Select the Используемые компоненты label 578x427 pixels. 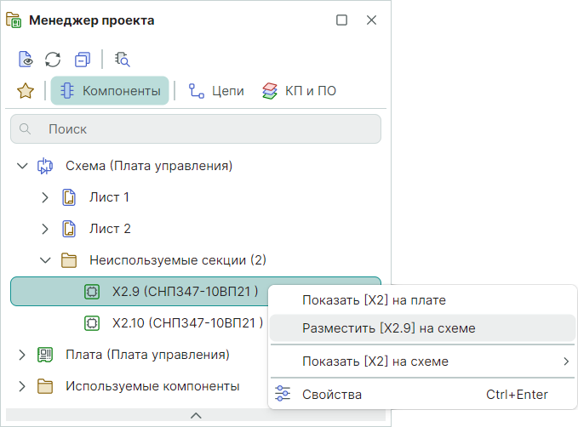152,386
